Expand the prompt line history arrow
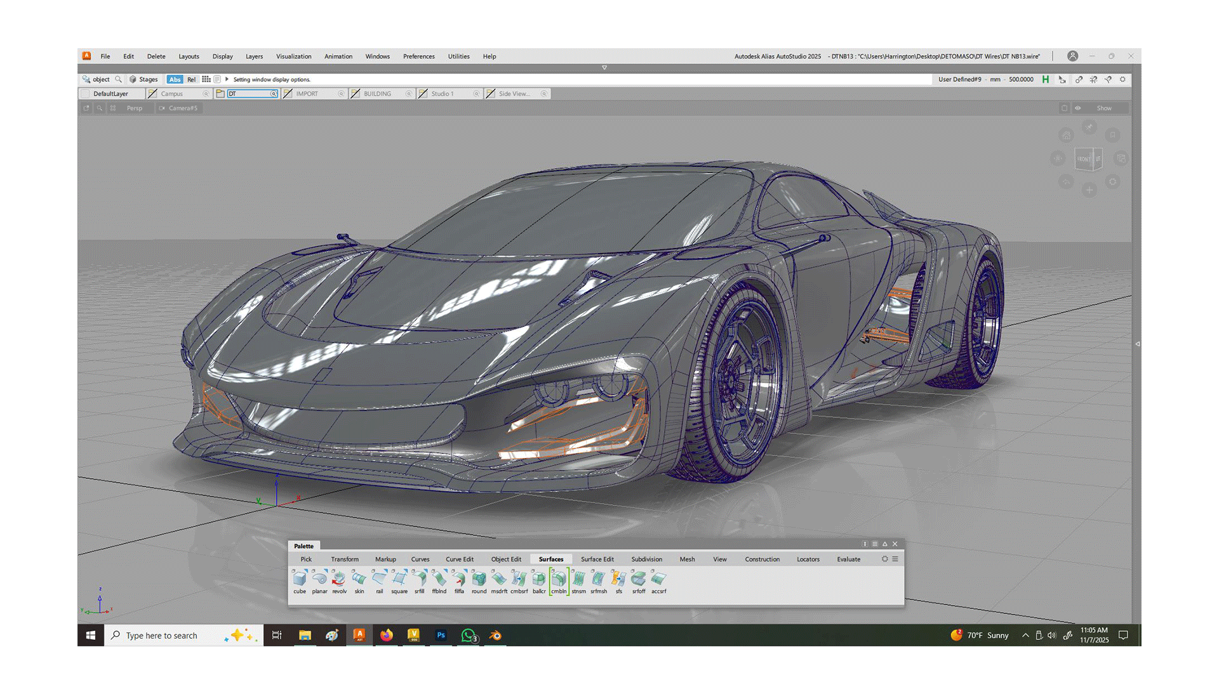1219x685 pixels. 227,79
